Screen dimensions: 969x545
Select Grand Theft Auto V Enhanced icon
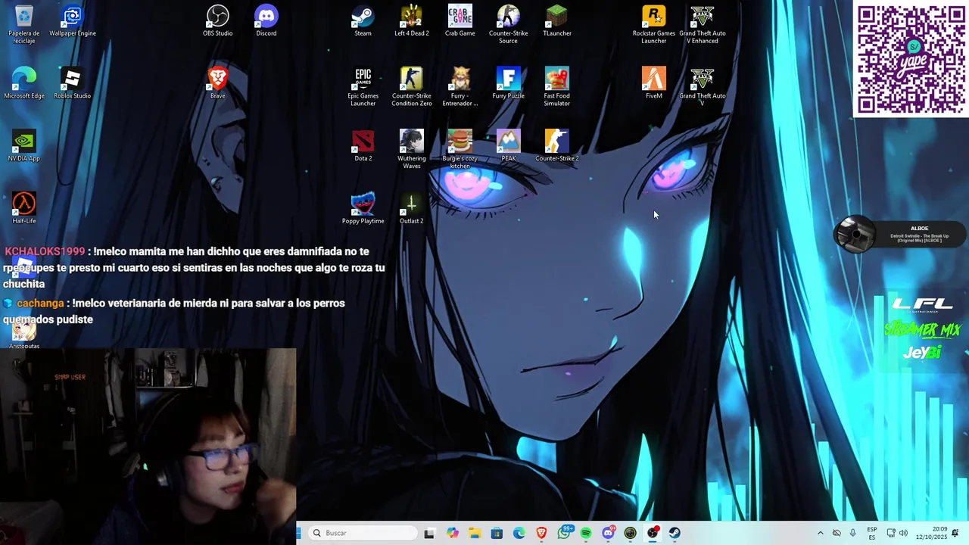(x=702, y=23)
